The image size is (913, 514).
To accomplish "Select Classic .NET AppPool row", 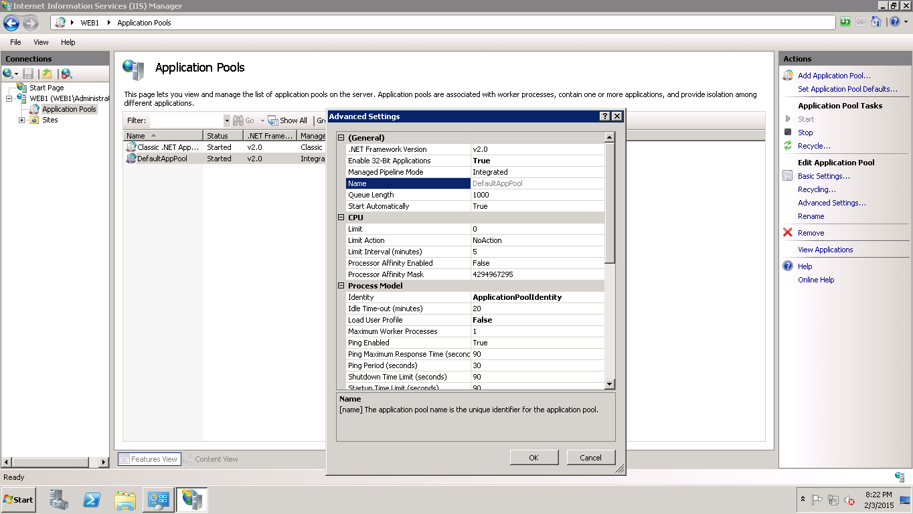I will 226,147.
